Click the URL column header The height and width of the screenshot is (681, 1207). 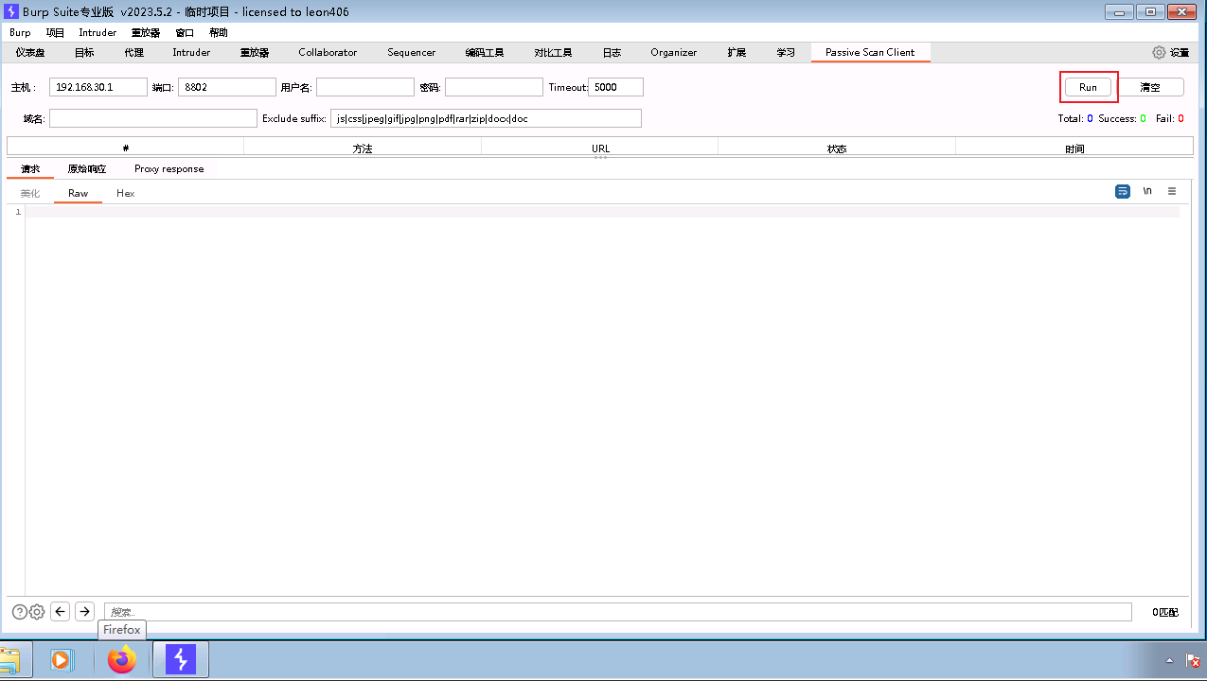click(x=600, y=148)
